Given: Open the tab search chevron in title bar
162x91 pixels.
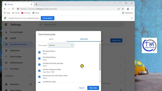Looking at the screenshot, I should tap(114, 3).
